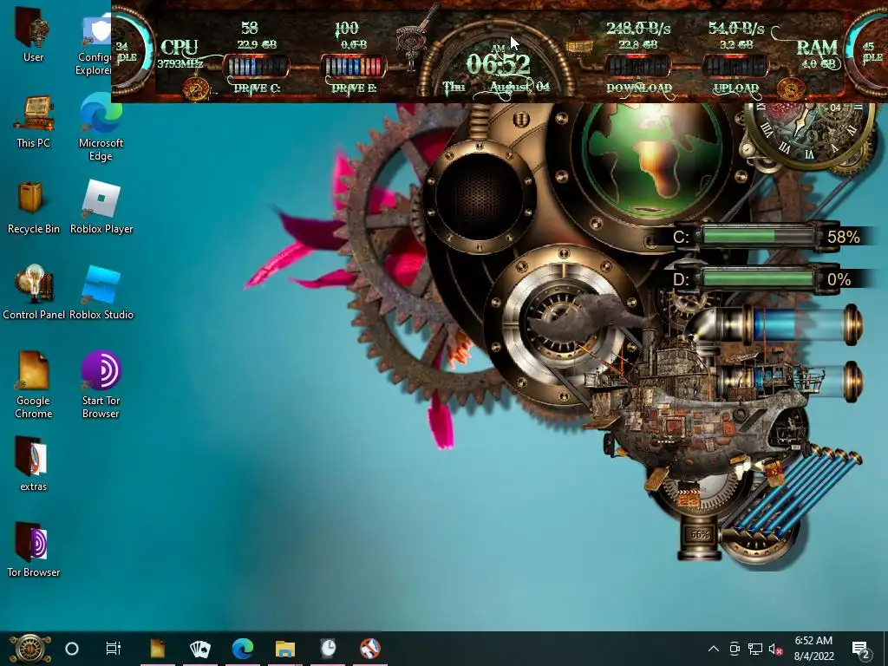Launch Microsoft Edge from the desktop
Viewport: 888px width, 666px height.
101,127
